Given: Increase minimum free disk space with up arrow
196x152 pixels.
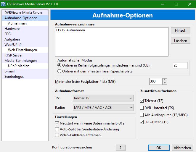Looking at the screenshot, I should [165, 80].
